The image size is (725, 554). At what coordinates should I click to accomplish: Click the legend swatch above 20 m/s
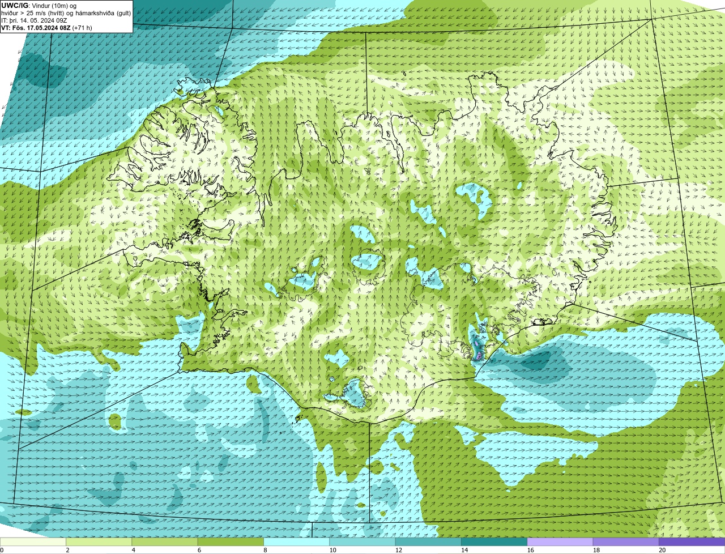click(x=692, y=542)
